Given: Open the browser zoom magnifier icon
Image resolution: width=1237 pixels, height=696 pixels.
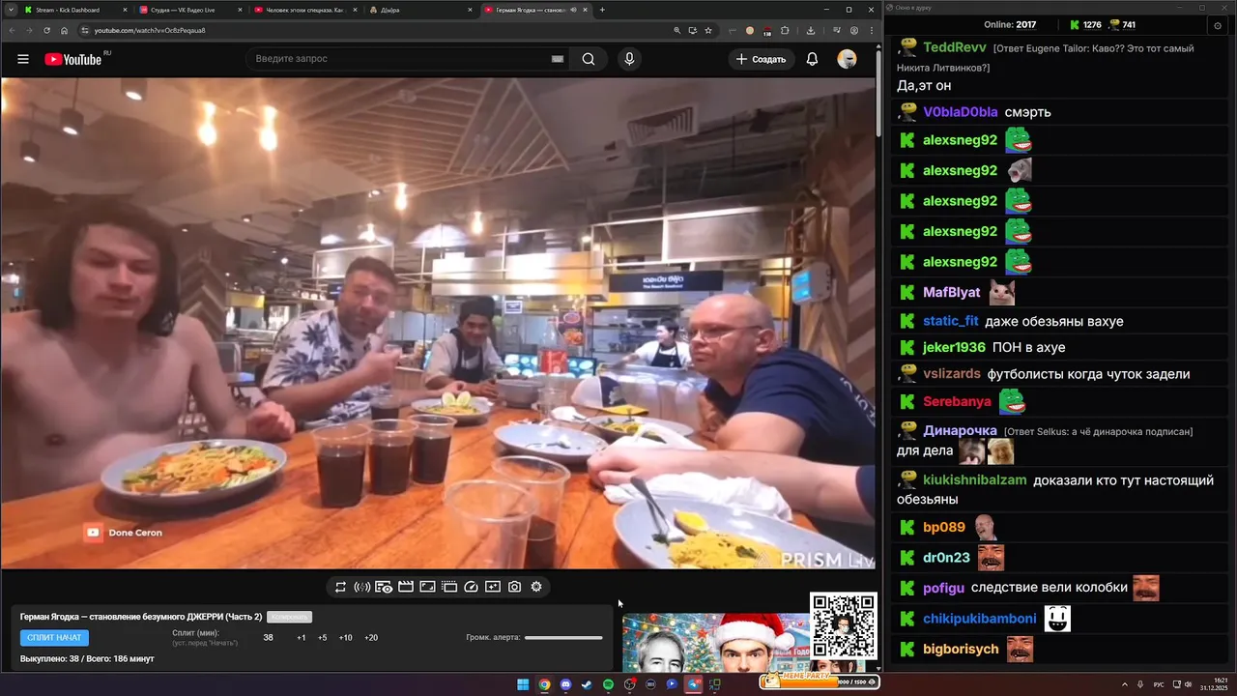Looking at the screenshot, I should (x=676, y=30).
